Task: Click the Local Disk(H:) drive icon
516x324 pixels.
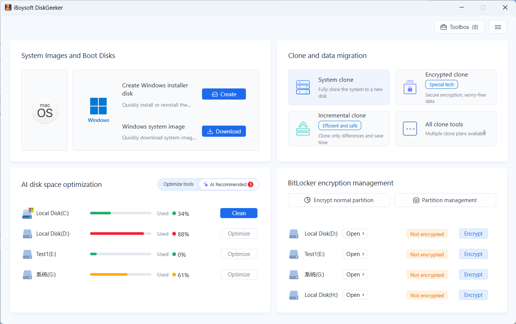Action: tap(294, 295)
